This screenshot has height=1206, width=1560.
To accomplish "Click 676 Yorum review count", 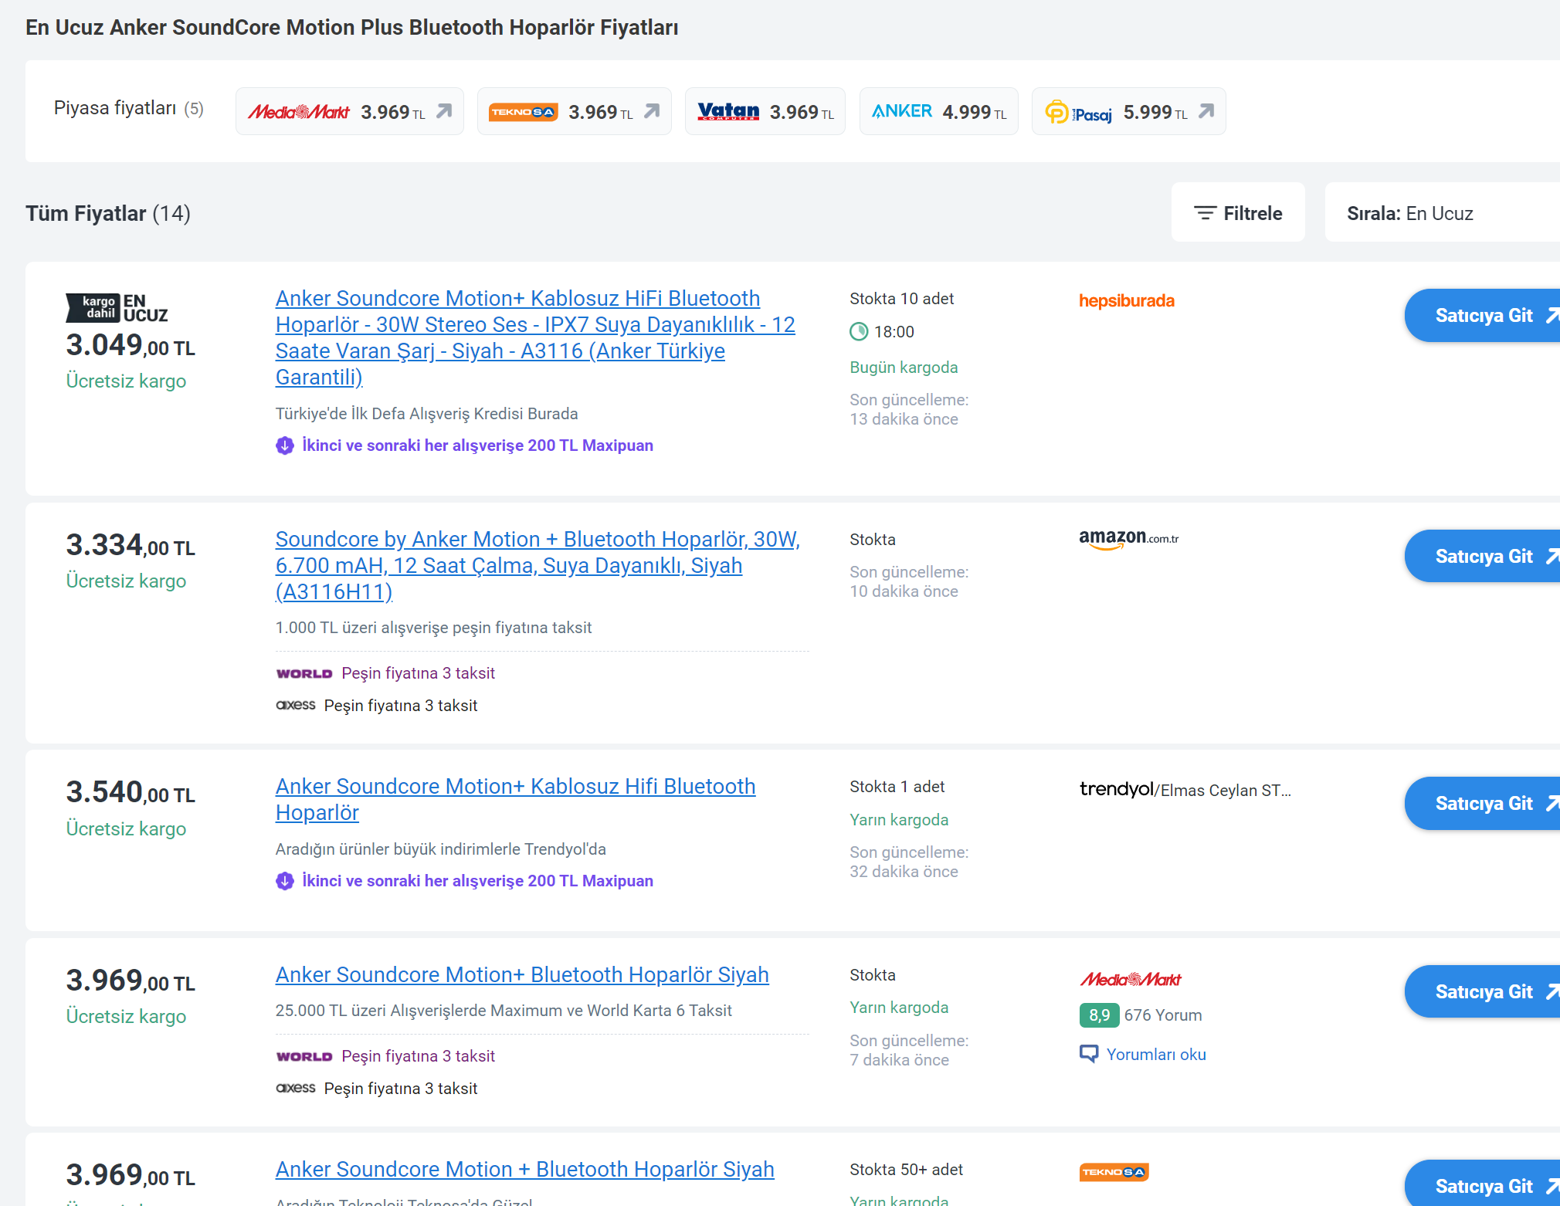I will click(1163, 1015).
